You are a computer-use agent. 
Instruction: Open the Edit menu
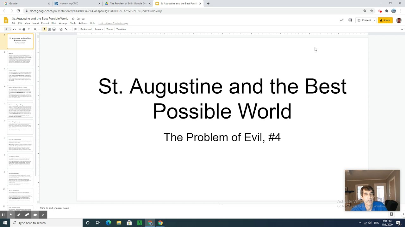(x=20, y=23)
